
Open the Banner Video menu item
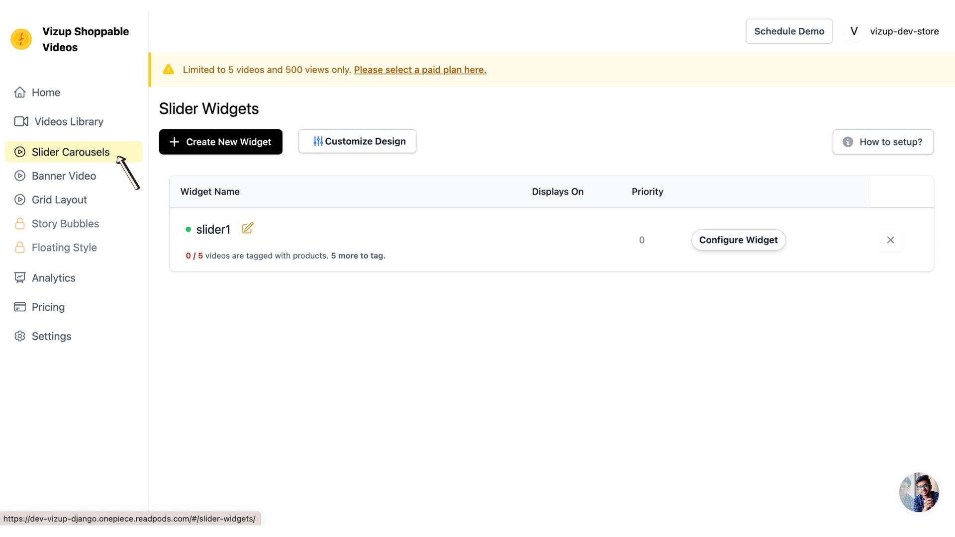coord(64,176)
